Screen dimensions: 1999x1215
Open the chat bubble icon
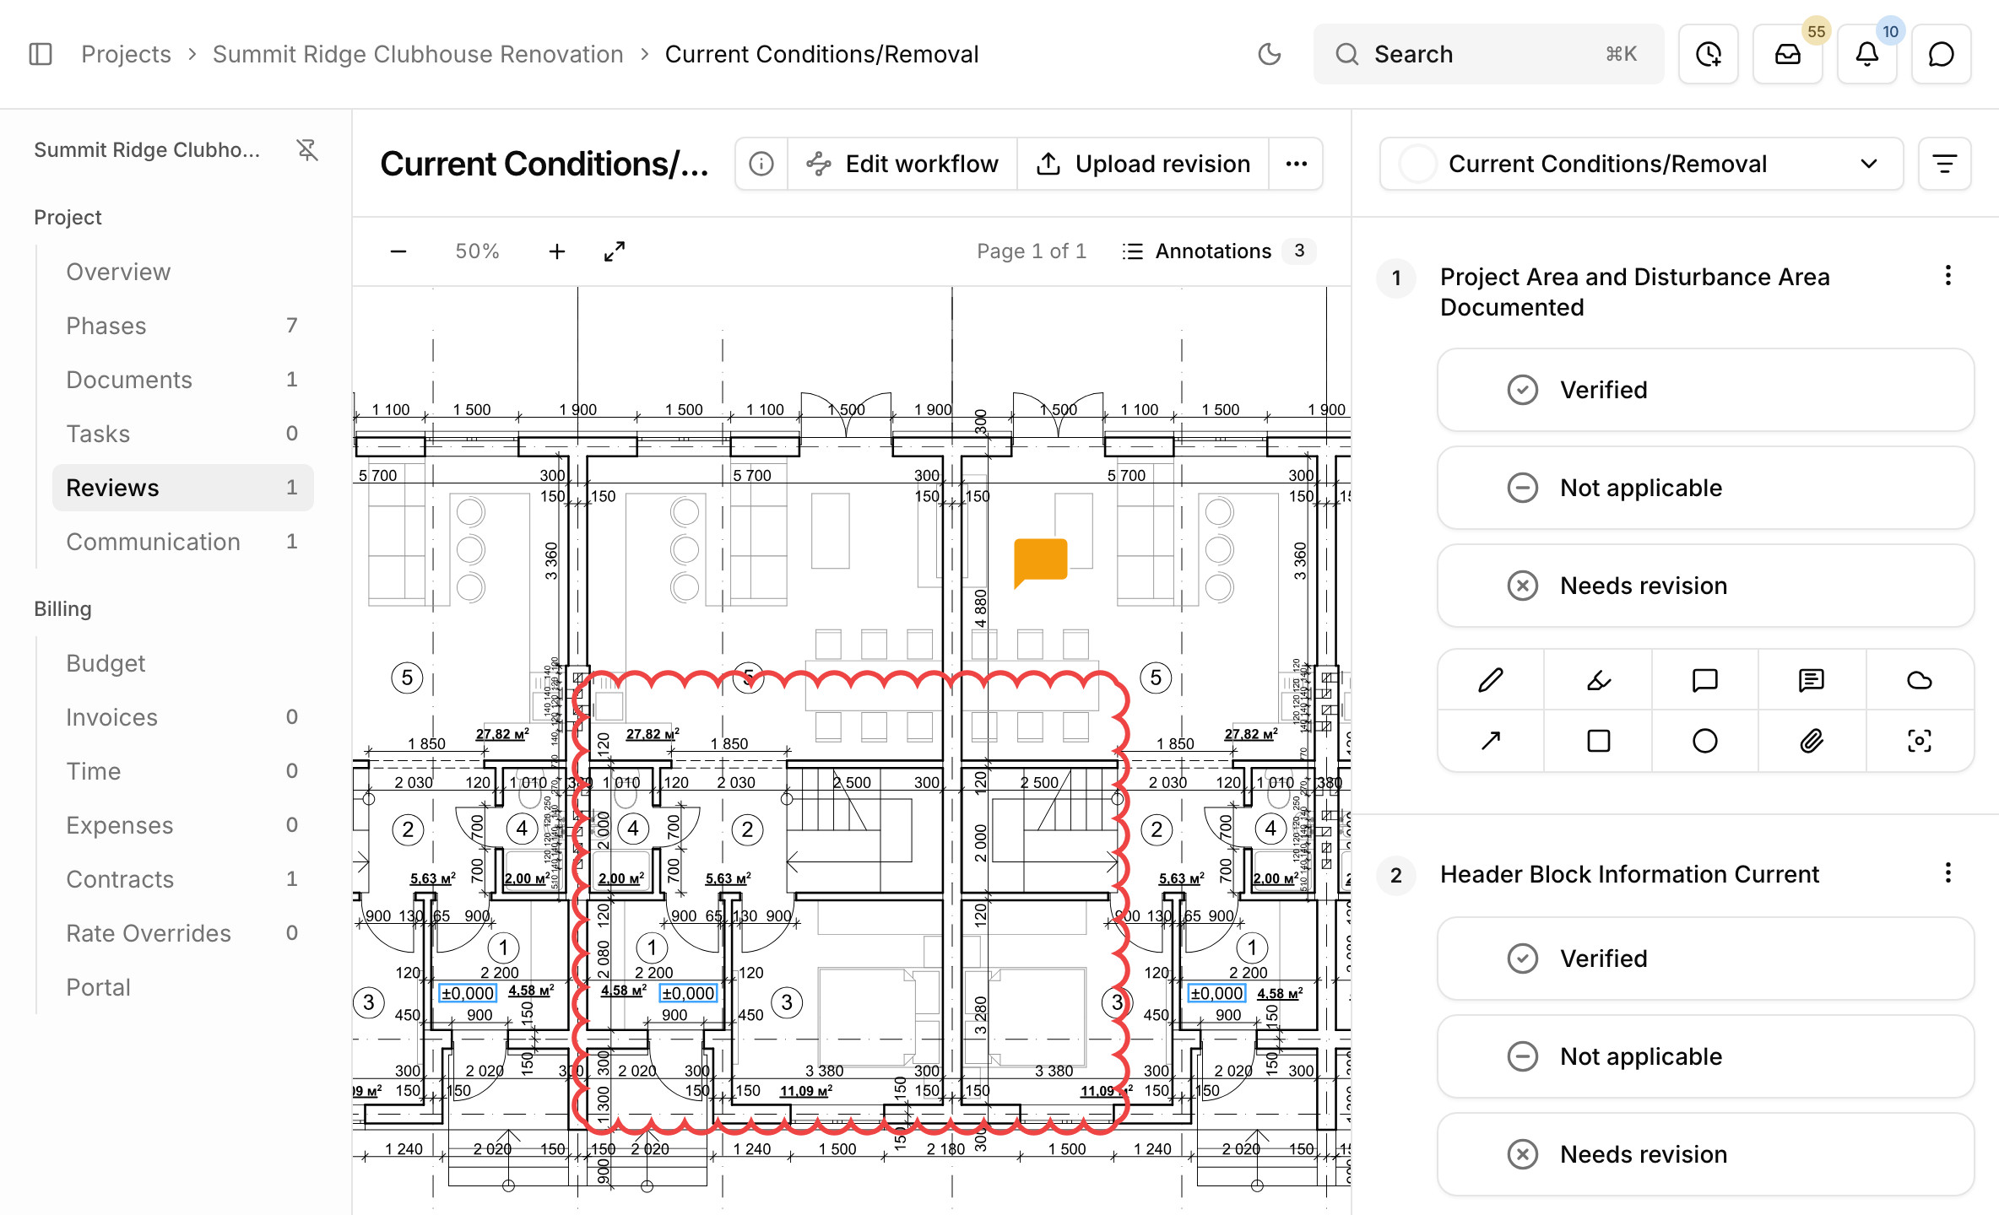(x=1941, y=54)
